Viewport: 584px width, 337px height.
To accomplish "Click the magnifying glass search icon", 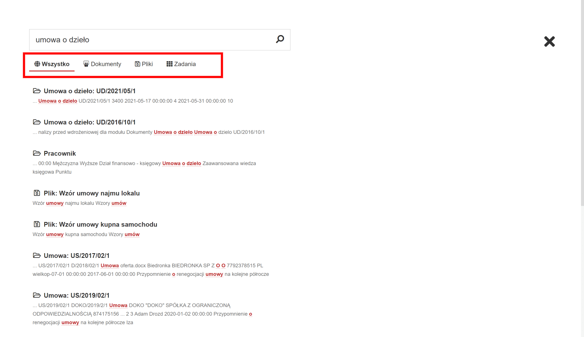I will coord(280,39).
